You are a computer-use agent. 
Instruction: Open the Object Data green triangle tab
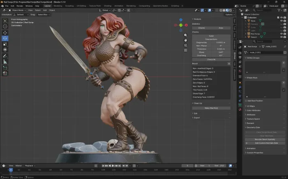point(240,105)
